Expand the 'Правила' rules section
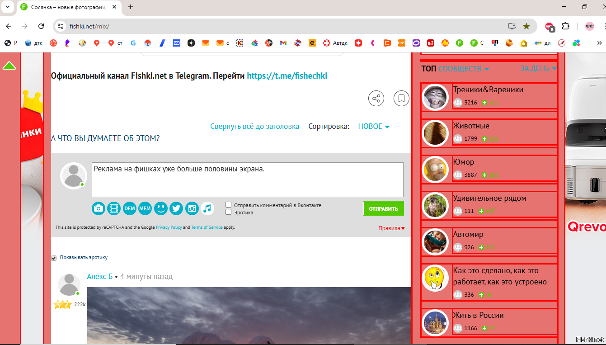The image size is (606, 345). point(391,228)
